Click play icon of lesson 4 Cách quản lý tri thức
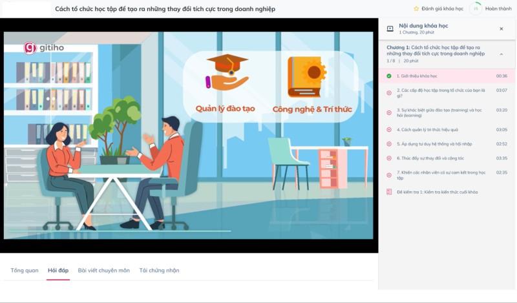517x303 pixels. 389,130
